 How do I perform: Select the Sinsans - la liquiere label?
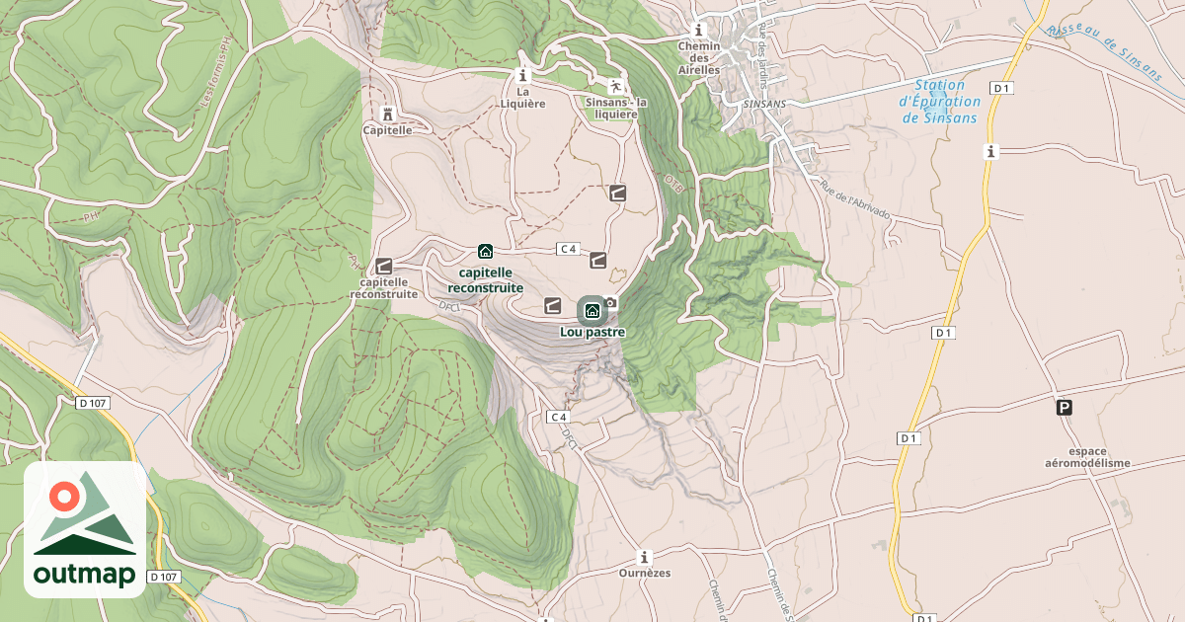tap(616, 108)
